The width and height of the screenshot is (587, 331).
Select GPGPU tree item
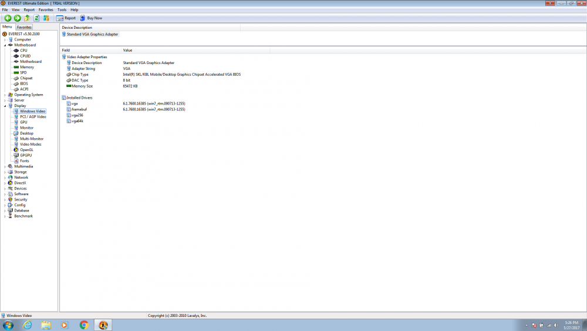tap(26, 155)
